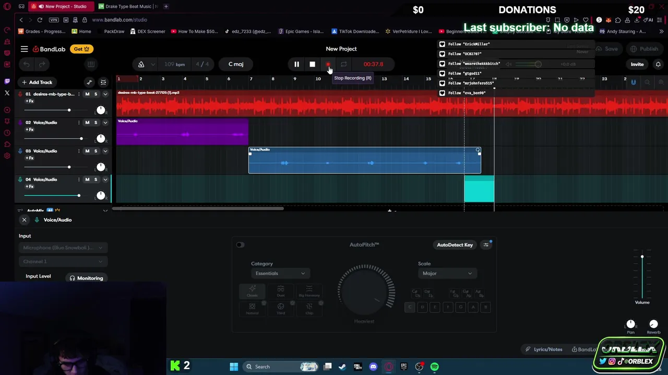
Task: Select the red desires-rnb-type-beat mp3 region
Action: click(x=391, y=103)
